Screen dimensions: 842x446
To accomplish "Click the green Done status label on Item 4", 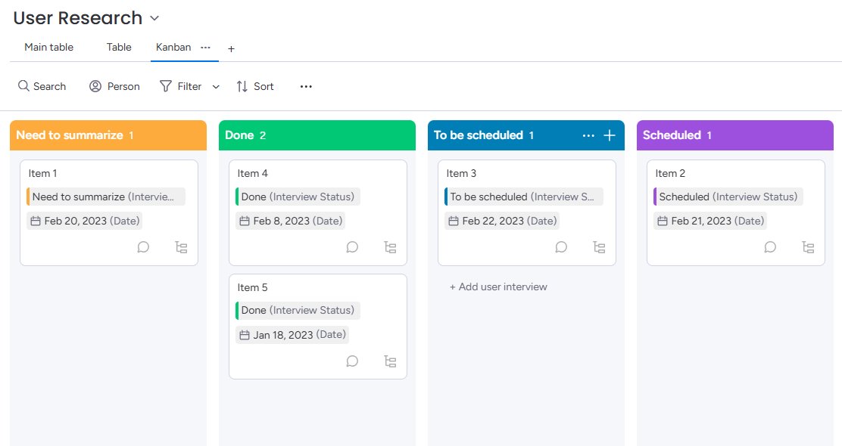I will click(298, 196).
